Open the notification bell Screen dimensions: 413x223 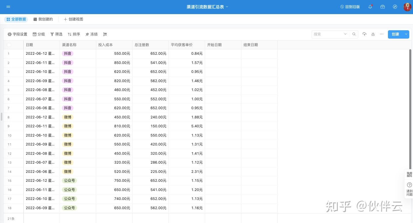370,7
